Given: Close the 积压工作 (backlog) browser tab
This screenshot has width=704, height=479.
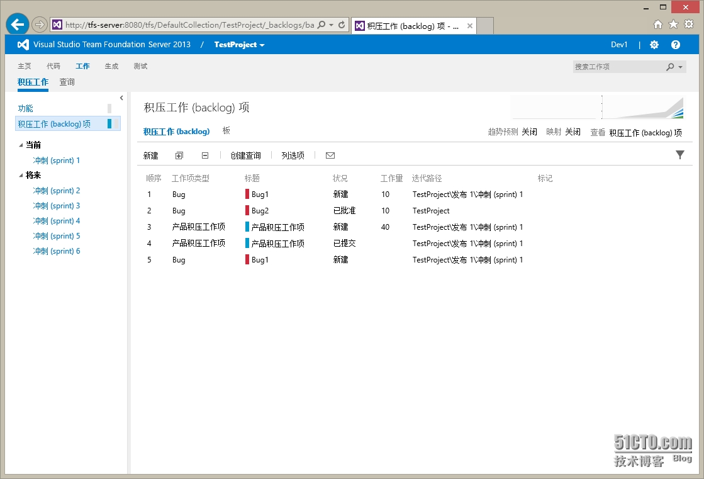Looking at the screenshot, I should point(469,26).
